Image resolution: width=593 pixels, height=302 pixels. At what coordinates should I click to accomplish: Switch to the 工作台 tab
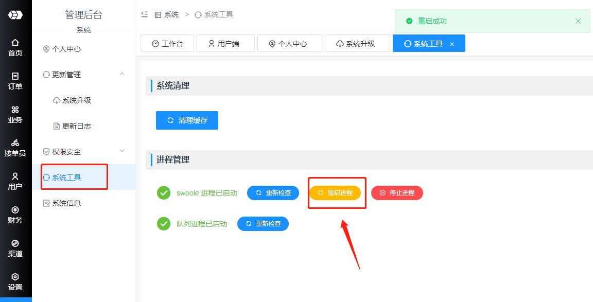click(167, 43)
